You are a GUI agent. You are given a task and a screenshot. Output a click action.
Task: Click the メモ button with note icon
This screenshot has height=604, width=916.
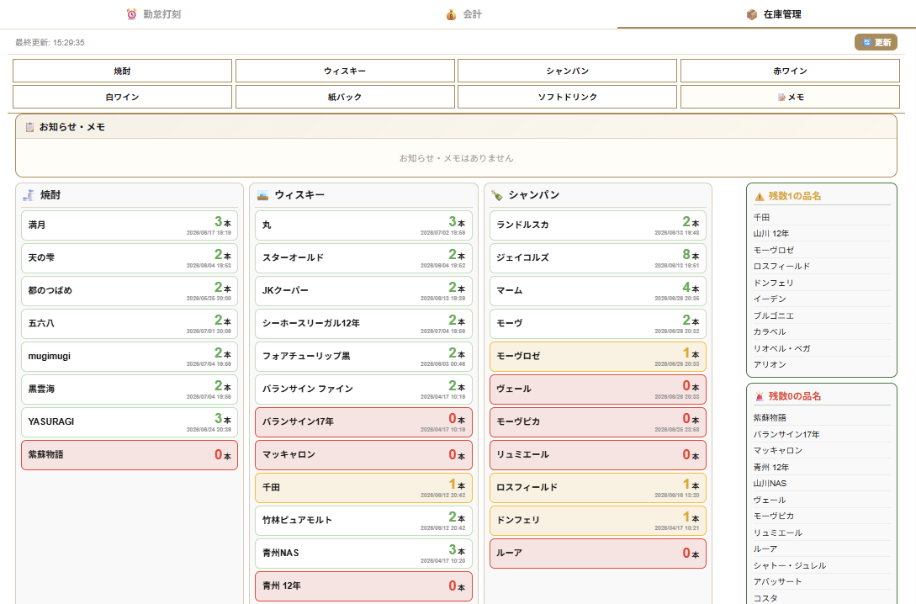point(790,97)
